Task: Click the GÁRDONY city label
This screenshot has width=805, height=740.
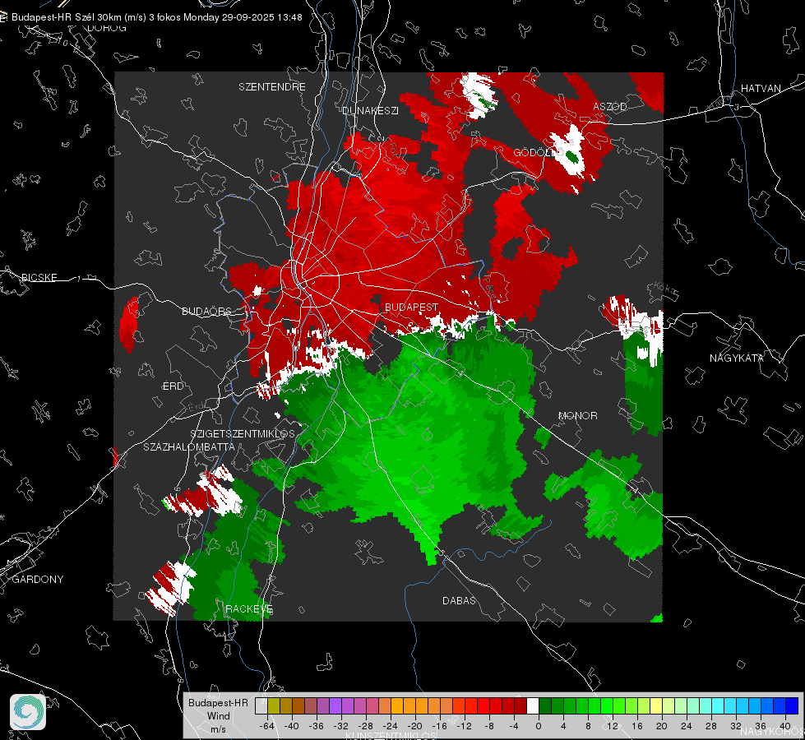Action: 38,580
